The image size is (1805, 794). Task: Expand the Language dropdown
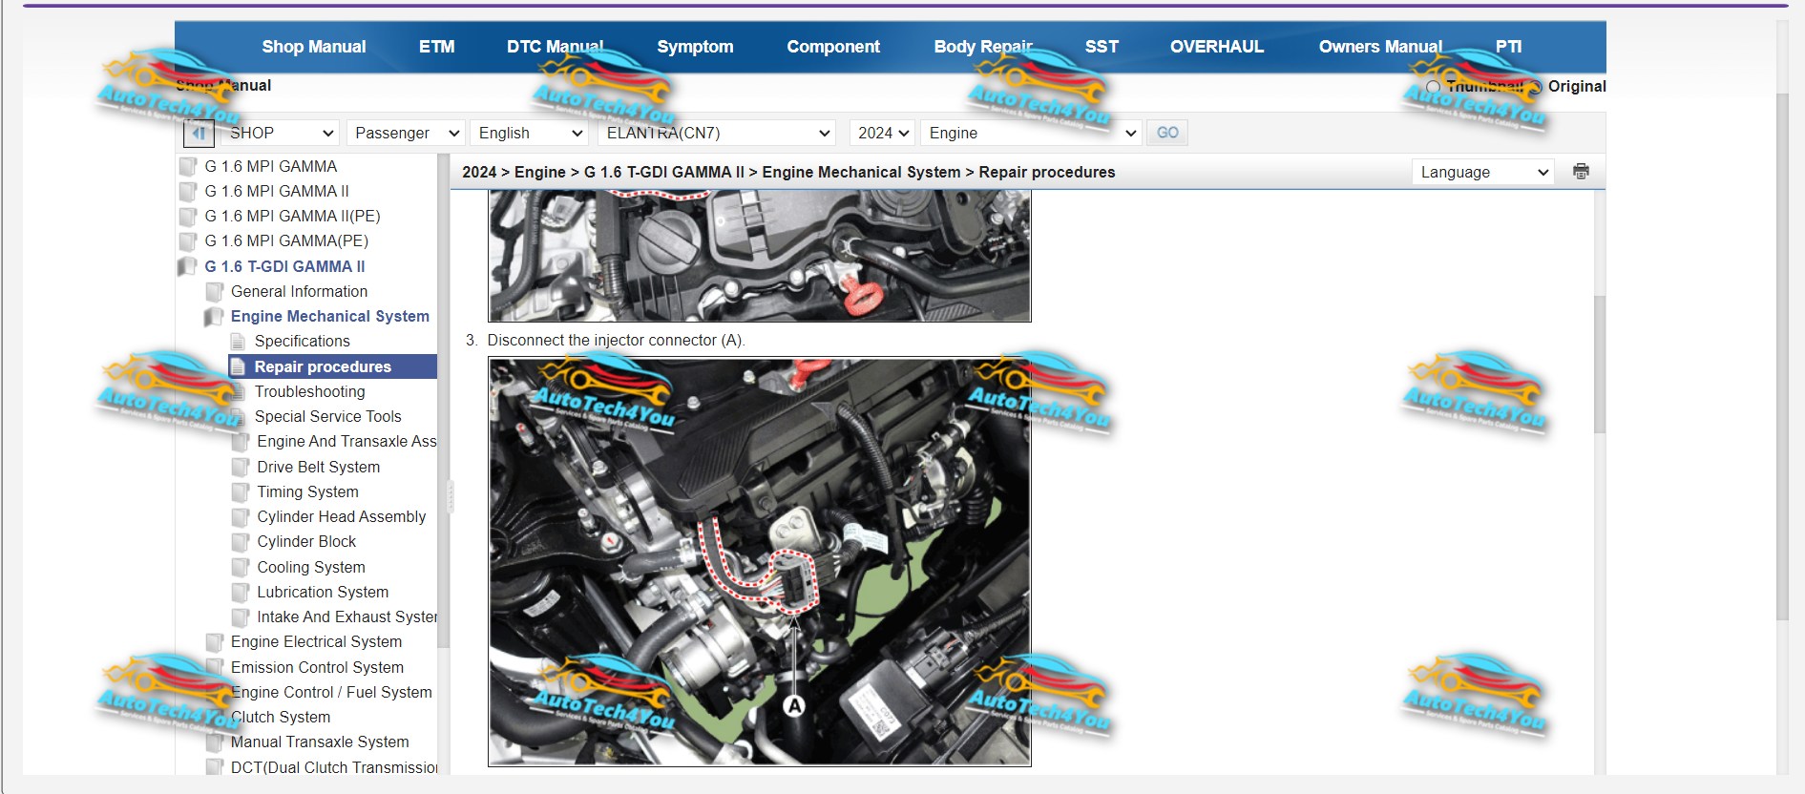click(1482, 173)
